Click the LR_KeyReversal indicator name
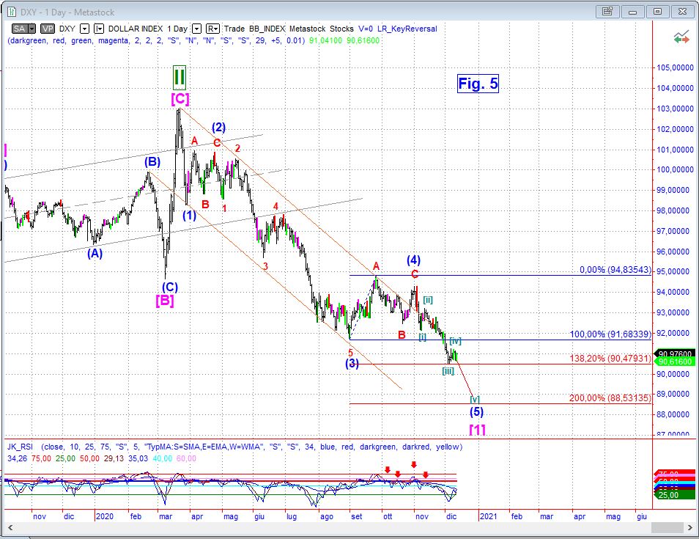699x539 pixels. click(x=409, y=29)
